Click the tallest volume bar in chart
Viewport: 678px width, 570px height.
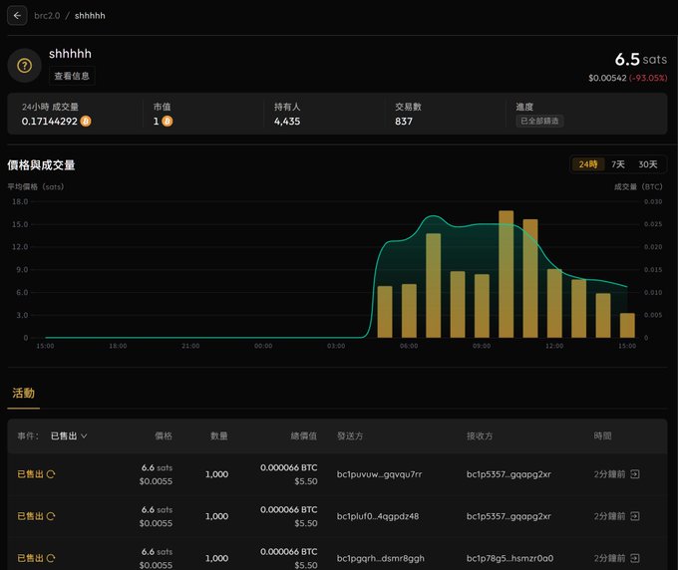[x=506, y=274]
